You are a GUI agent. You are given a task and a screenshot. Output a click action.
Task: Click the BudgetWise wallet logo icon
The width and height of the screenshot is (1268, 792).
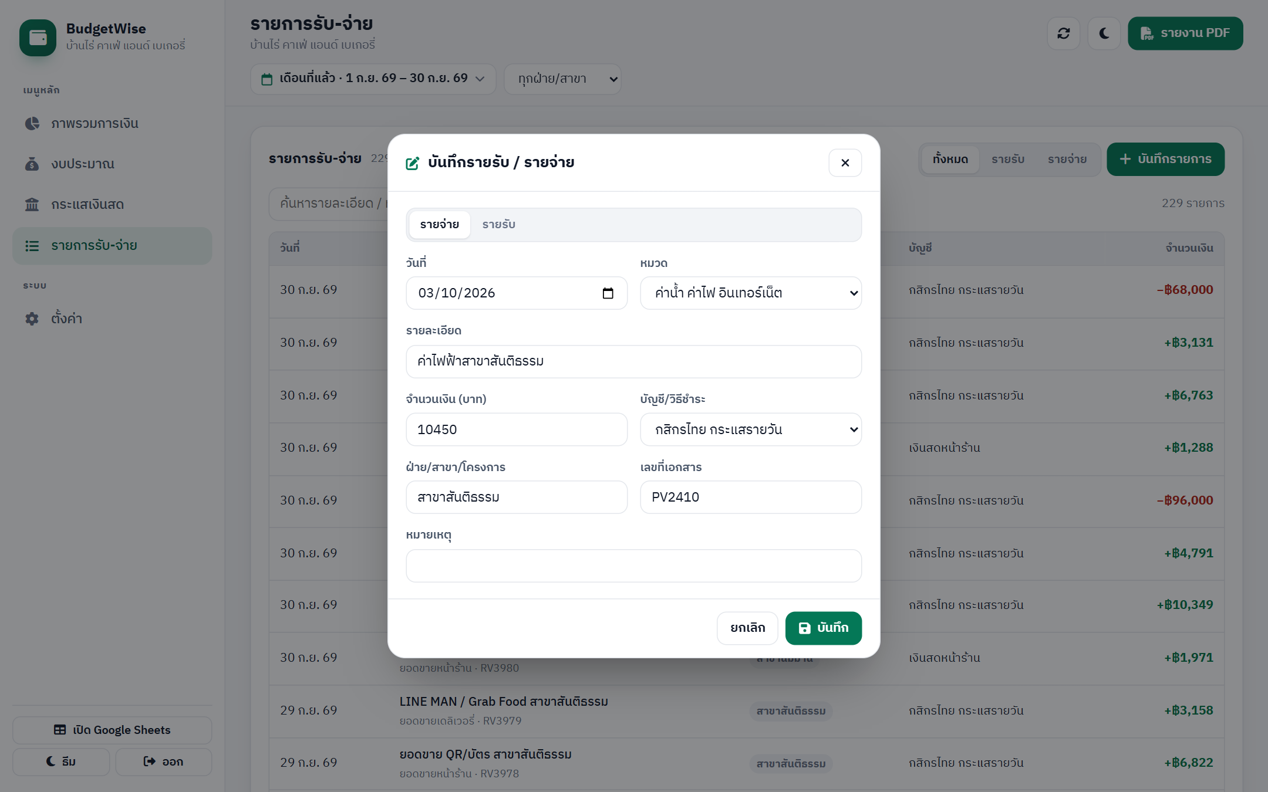tap(38, 38)
